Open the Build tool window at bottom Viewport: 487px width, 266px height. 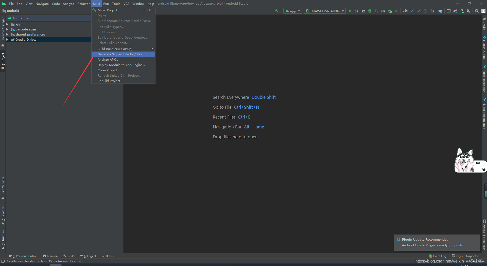tap(69, 256)
